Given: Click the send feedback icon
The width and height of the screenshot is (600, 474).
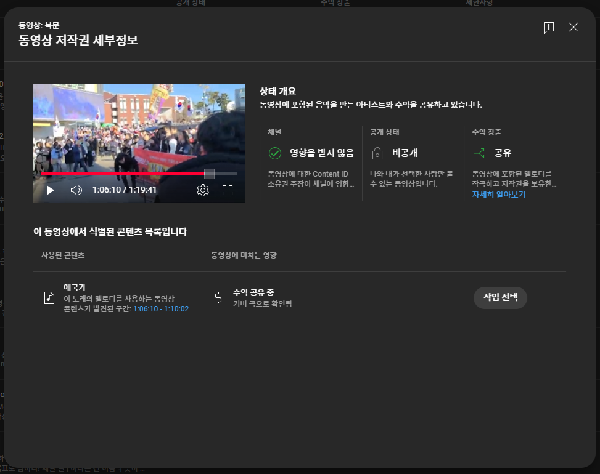Looking at the screenshot, I should pyautogui.click(x=549, y=28).
